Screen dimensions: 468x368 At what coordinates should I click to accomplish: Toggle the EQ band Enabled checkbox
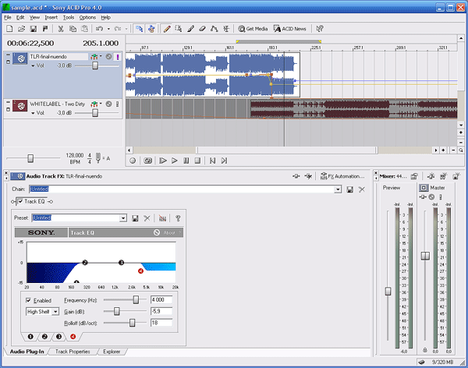coord(30,299)
